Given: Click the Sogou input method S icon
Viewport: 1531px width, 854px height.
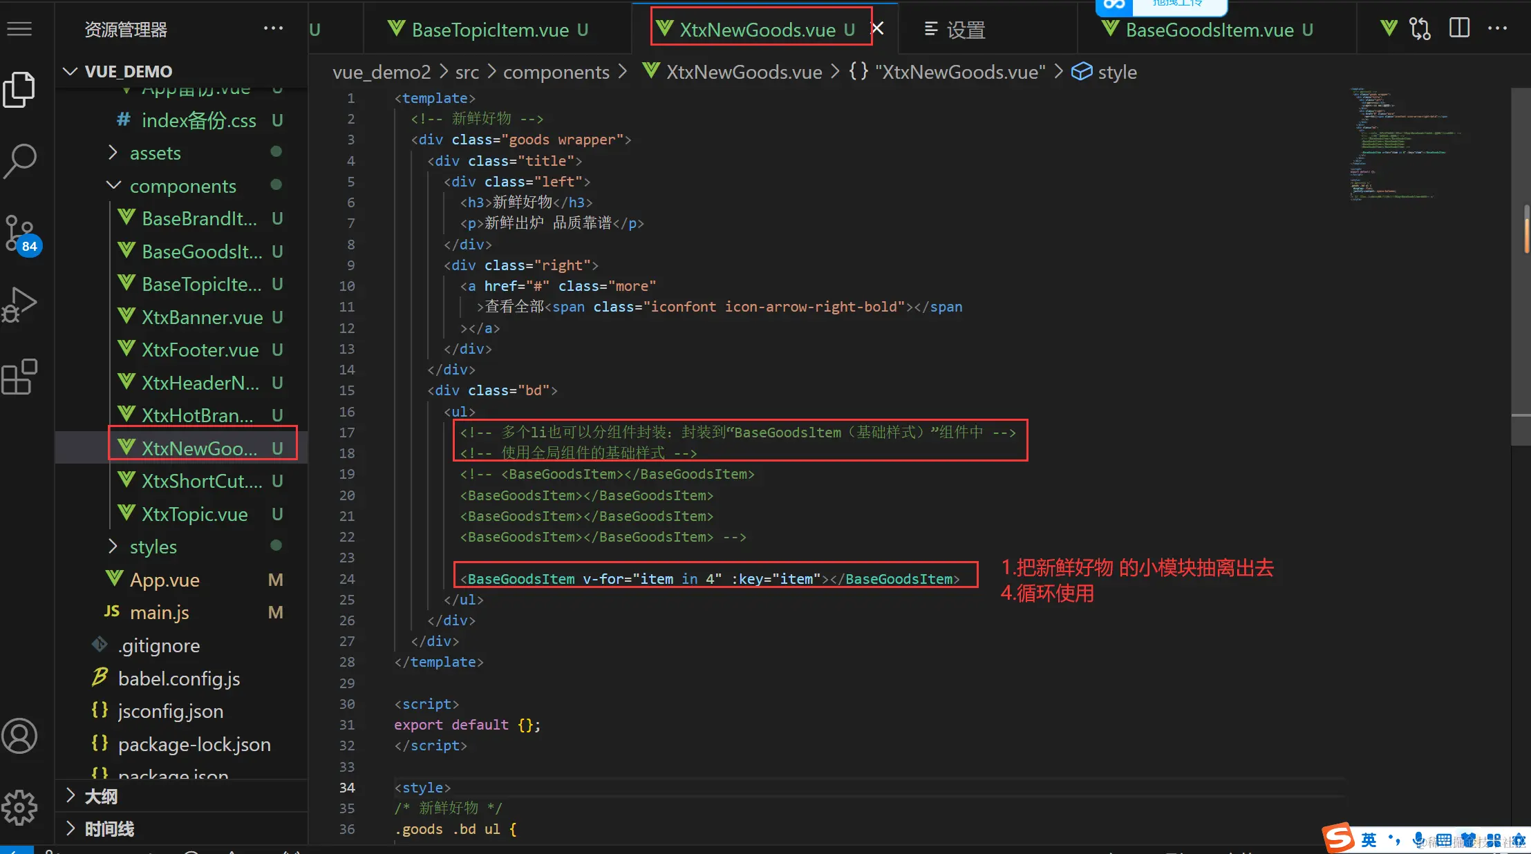Looking at the screenshot, I should coord(1339,839).
